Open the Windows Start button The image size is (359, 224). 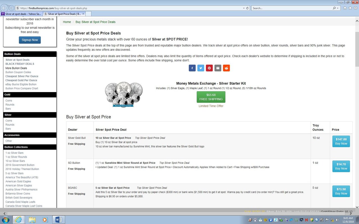pyautogui.click(x=5, y=220)
